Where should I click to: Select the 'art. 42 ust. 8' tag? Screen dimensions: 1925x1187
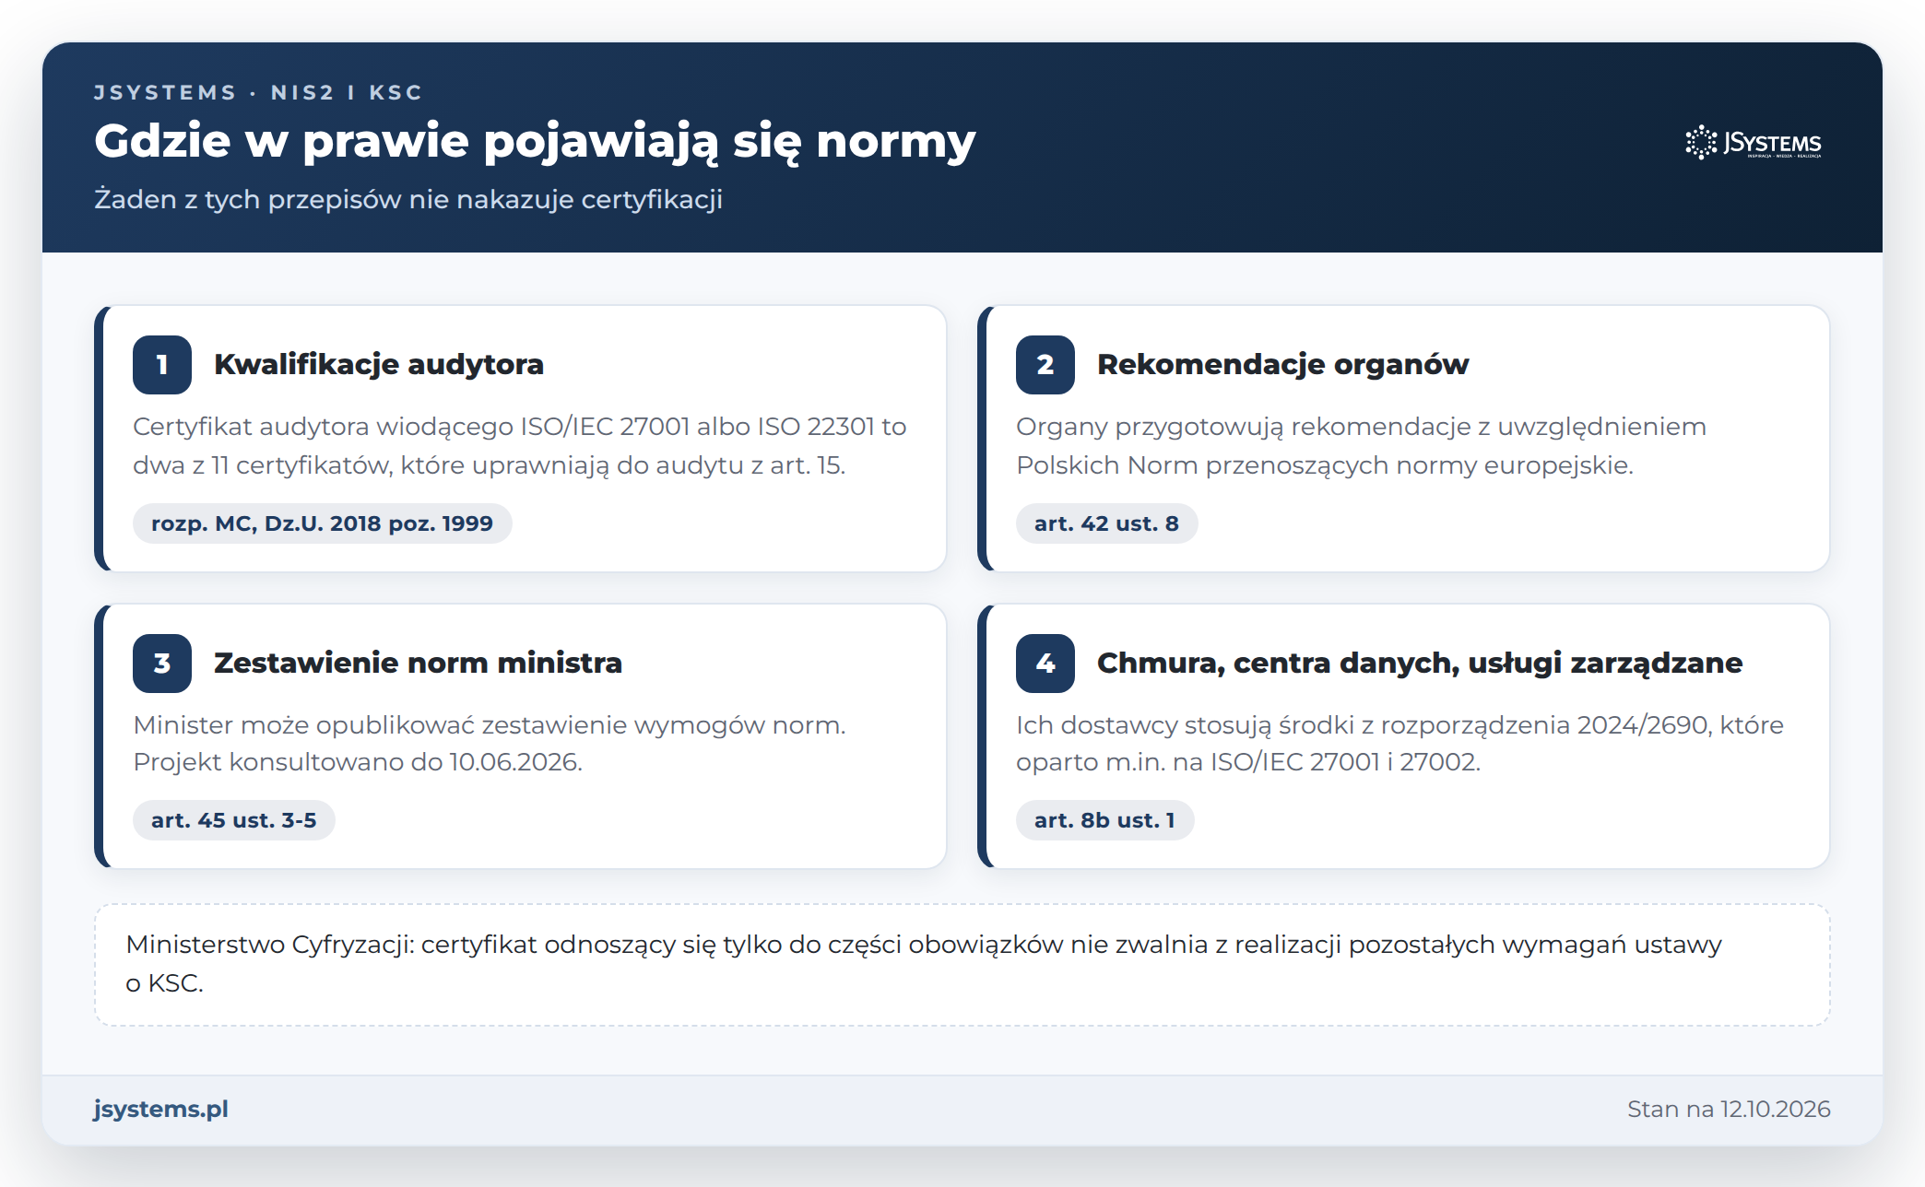coord(1106,523)
